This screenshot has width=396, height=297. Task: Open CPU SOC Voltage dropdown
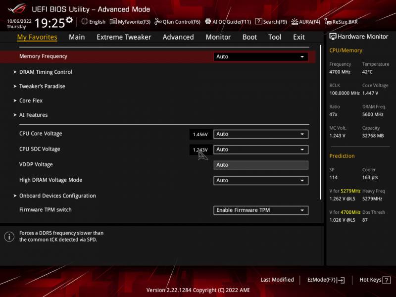point(261,149)
